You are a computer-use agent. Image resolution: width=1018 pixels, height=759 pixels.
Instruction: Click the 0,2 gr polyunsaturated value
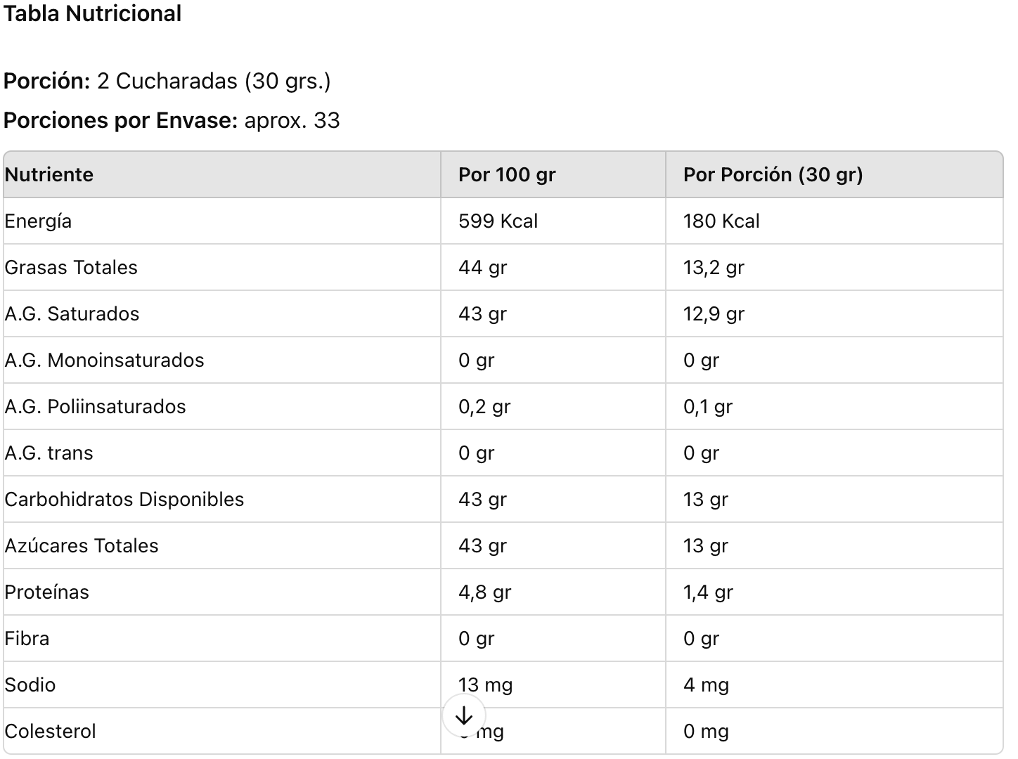484,406
